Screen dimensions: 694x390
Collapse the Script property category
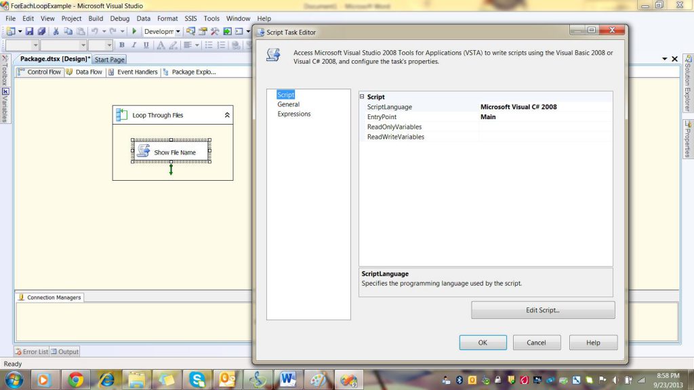363,97
